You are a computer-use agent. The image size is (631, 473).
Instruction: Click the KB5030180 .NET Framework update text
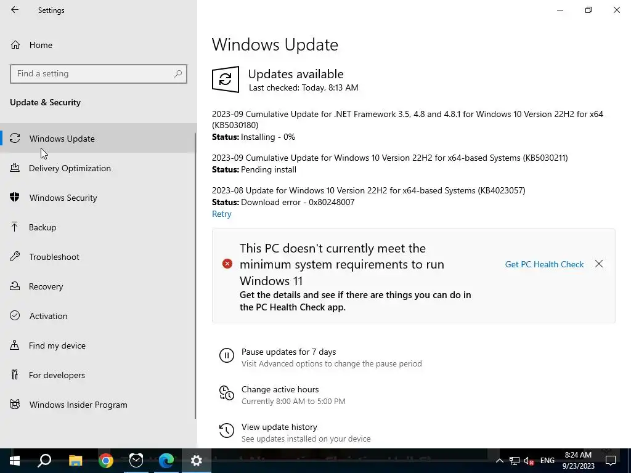[407, 119]
